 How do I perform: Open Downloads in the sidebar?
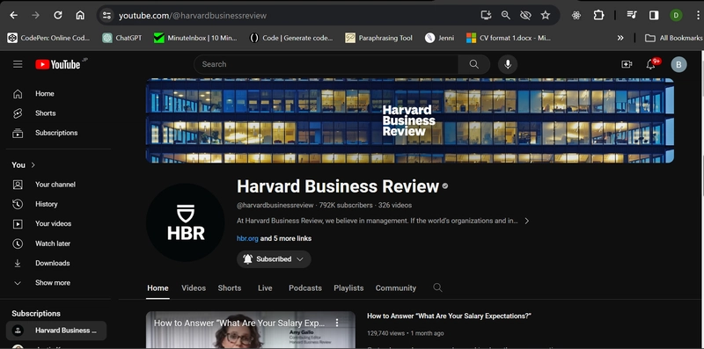[56, 263]
